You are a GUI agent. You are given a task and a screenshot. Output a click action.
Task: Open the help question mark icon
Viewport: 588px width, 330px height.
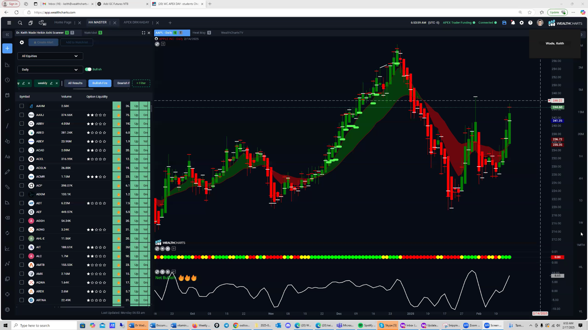pyautogui.click(x=530, y=23)
